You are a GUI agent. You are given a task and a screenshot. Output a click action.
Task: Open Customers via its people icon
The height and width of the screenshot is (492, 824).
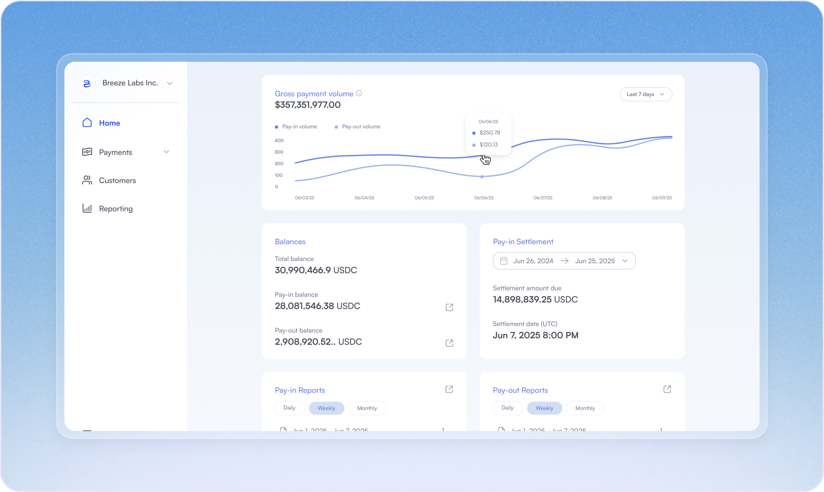(87, 180)
